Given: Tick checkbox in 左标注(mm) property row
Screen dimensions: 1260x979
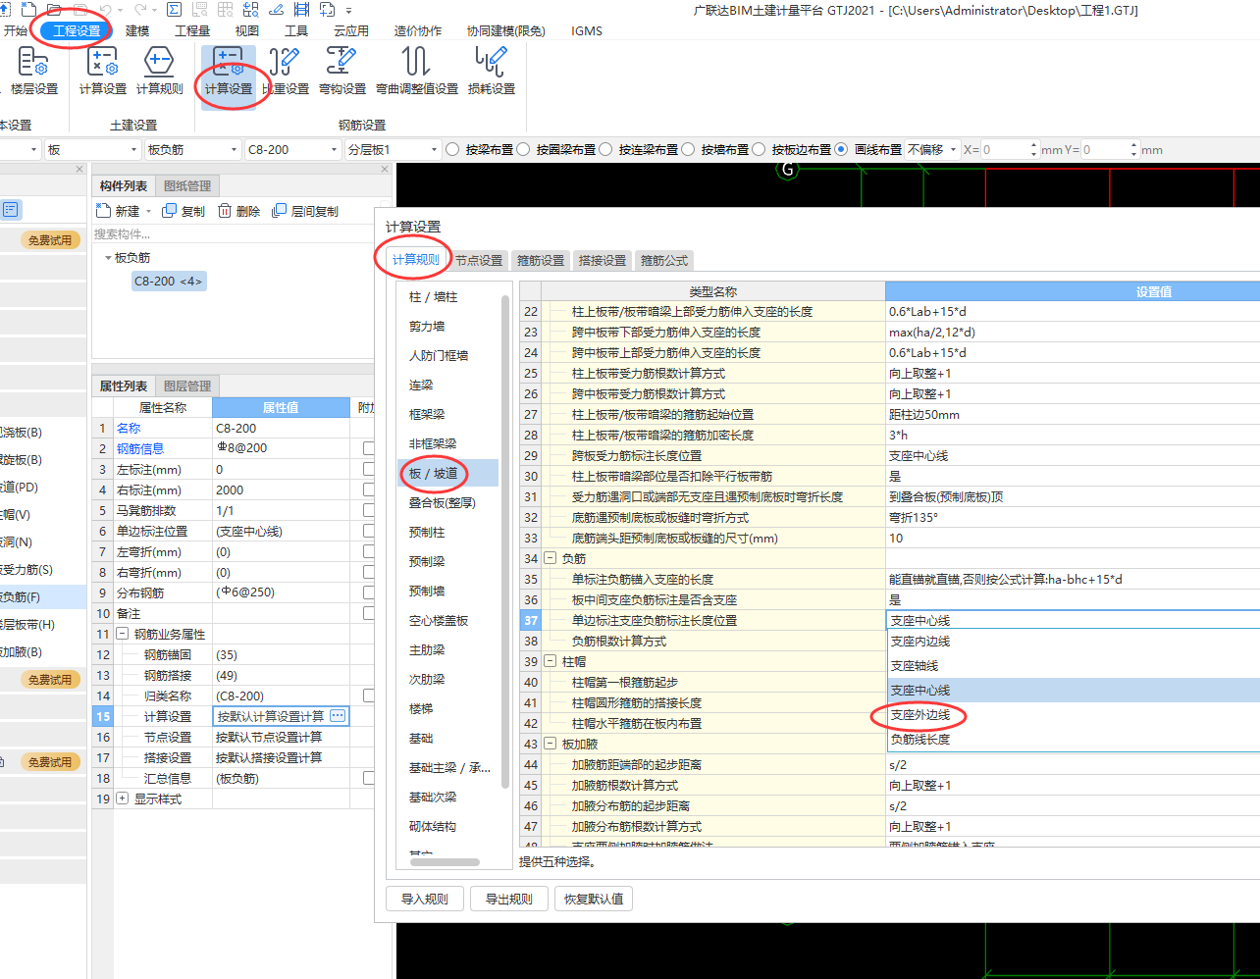Looking at the screenshot, I should pos(369,469).
